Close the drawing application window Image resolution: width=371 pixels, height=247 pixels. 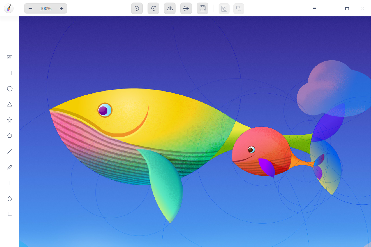click(x=363, y=9)
